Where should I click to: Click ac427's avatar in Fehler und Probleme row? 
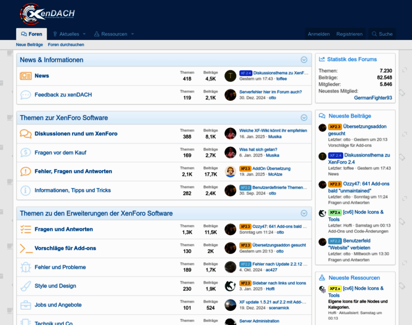coord(230,267)
